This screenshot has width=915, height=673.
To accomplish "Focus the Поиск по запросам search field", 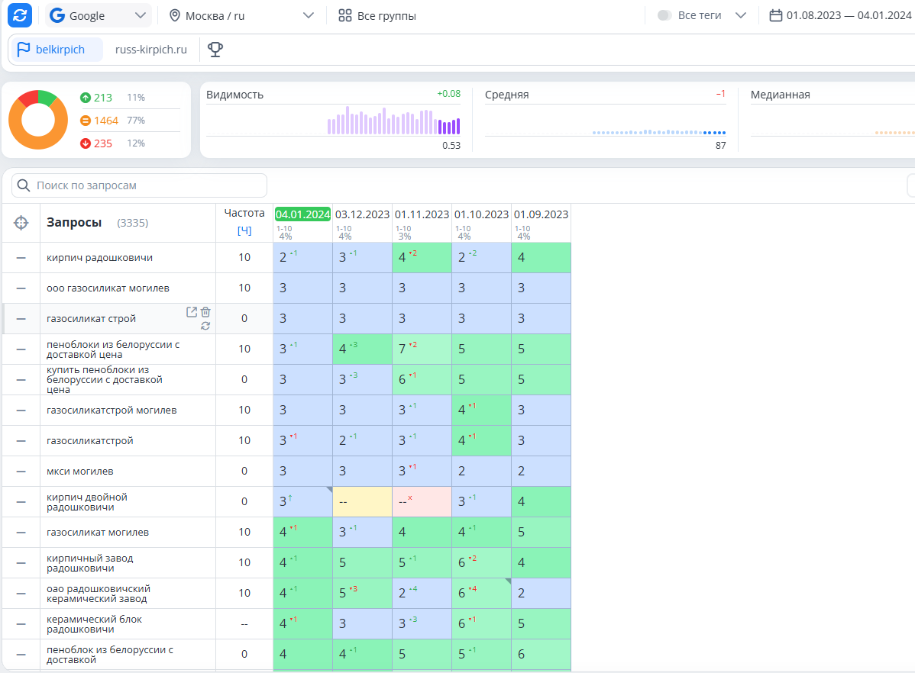I will coord(140,185).
